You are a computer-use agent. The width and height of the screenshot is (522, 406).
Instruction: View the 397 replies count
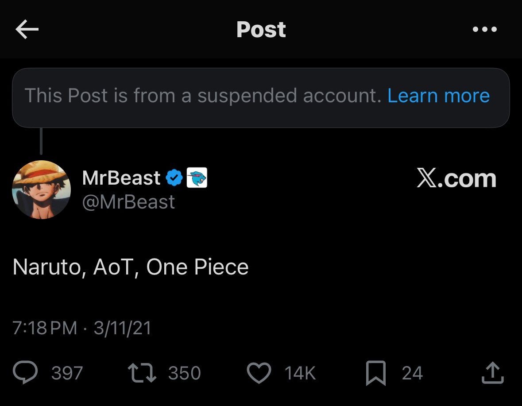67,373
